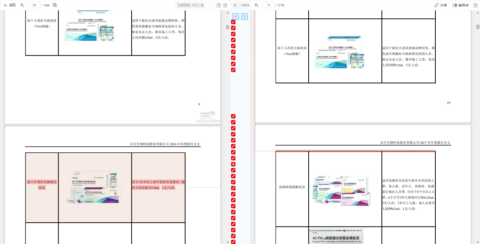Edit the left document page number field showing 10
The image size is (480, 244).
coord(34,5)
